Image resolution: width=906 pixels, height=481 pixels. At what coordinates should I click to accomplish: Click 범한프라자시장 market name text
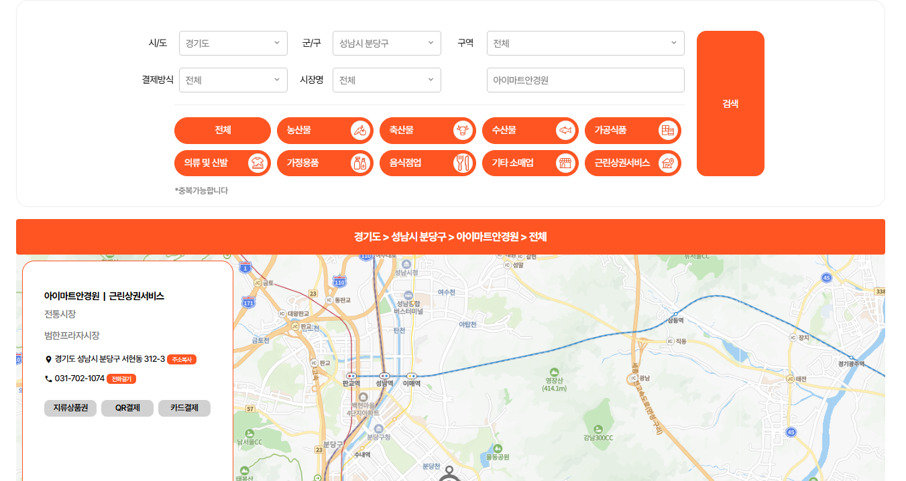coord(72,335)
